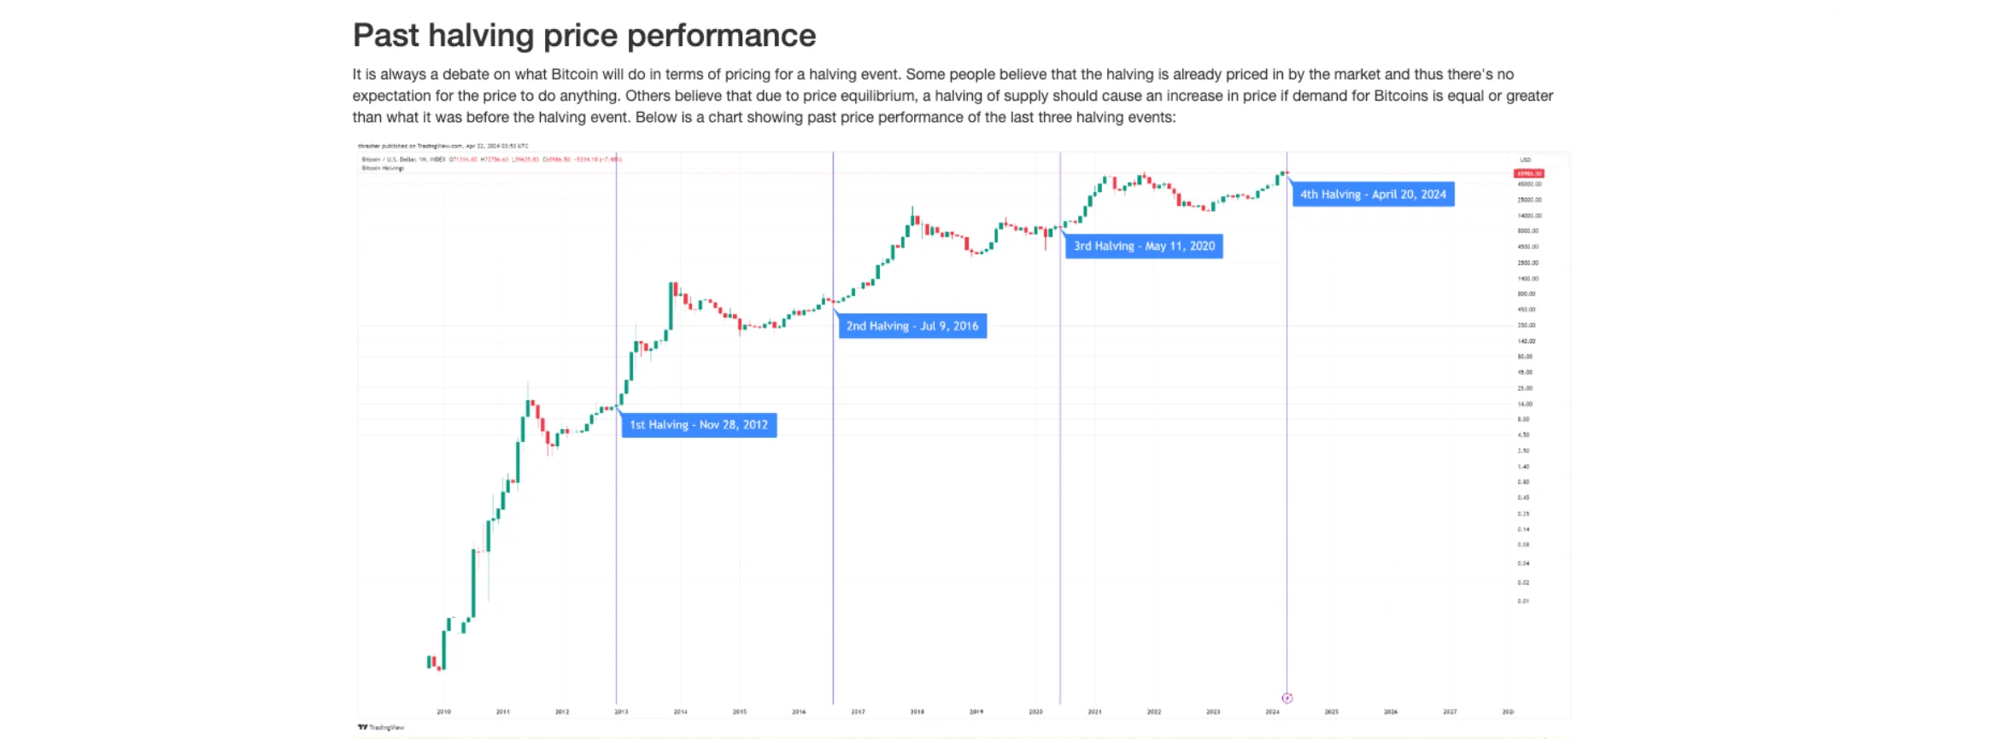The width and height of the screenshot is (1999, 739).
Task: Click the 3rd Halving May 11, 2020 label
Action: [x=1144, y=246]
